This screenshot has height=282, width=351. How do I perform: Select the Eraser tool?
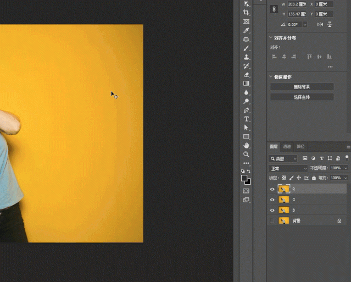click(246, 75)
